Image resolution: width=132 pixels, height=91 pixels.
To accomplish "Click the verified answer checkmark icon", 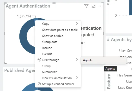I will (39, 84).
